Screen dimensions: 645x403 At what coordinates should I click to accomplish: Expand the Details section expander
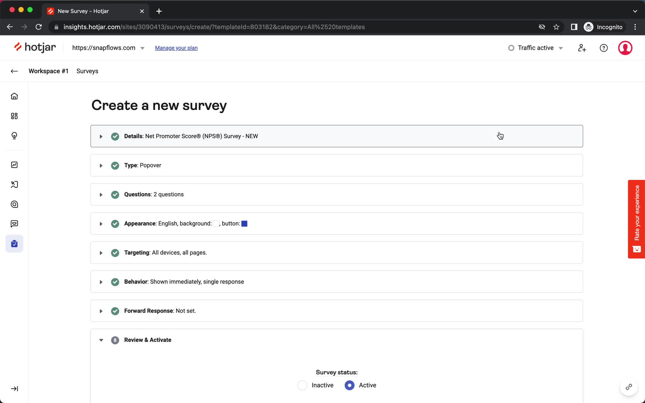(x=101, y=136)
